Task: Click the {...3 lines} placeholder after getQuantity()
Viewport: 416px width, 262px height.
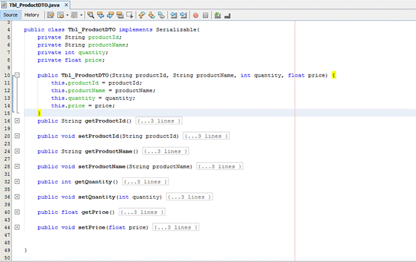Action: pos(145,181)
